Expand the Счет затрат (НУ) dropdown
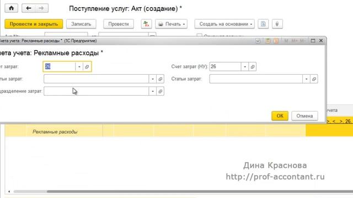The height and width of the screenshot is (198, 353). (245, 67)
